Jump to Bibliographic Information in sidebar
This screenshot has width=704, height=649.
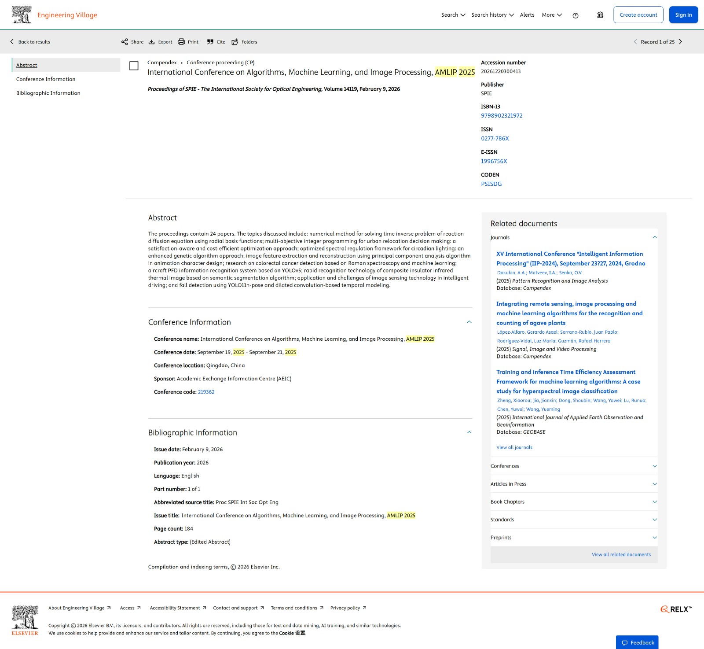(48, 93)
